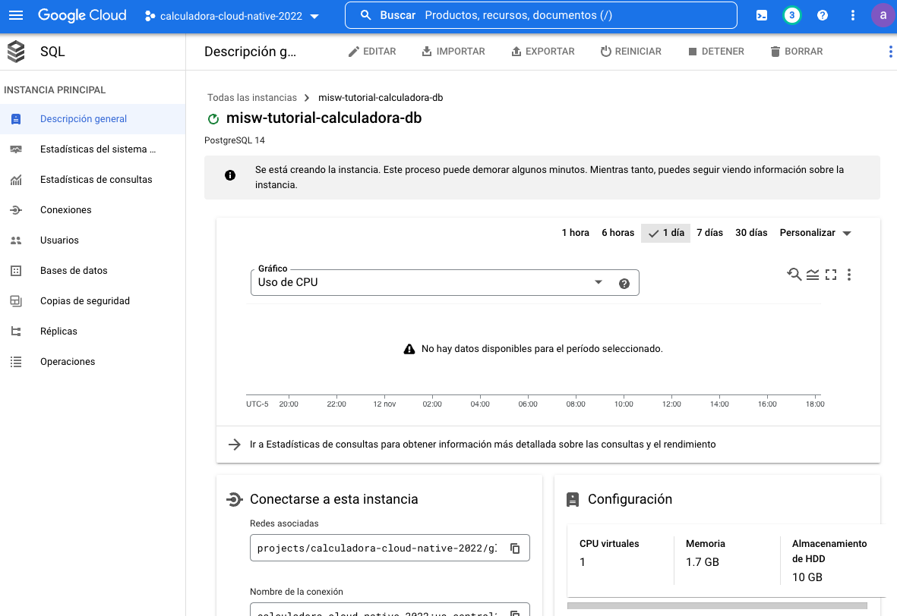
Task: Click the IMPORTAR button
Action: click(453, 52)
